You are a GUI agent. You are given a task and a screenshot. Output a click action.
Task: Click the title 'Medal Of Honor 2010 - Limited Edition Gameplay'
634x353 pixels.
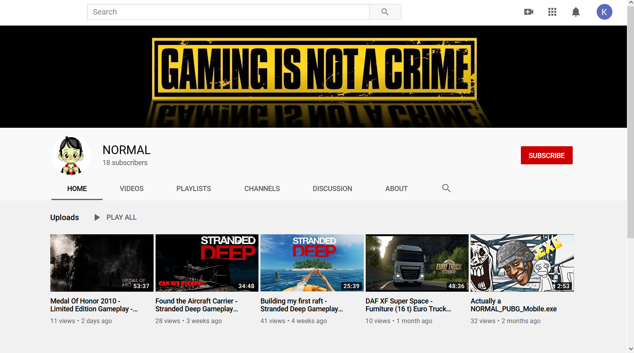(x=94, y=305)
